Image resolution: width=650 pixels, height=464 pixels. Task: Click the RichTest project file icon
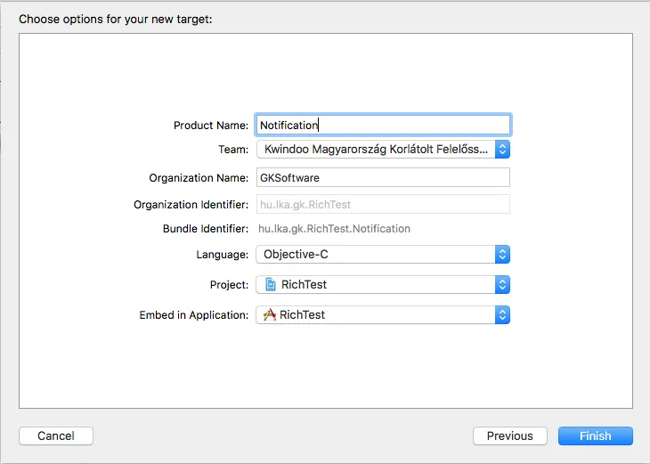coord(271,285)
